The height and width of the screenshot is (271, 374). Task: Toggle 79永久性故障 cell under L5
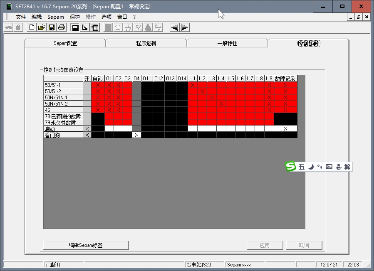pos(231,122)
